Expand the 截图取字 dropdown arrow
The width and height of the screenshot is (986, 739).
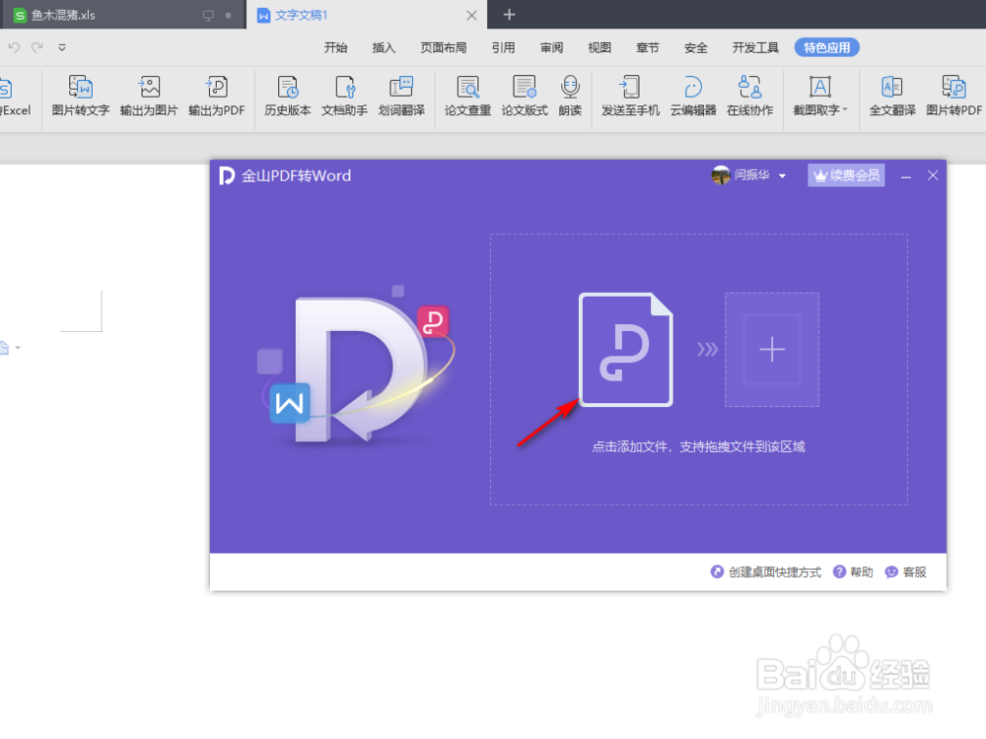pos(845,109)
